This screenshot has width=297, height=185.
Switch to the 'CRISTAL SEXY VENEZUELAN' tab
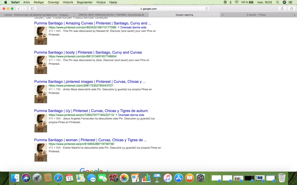[111, 15]
